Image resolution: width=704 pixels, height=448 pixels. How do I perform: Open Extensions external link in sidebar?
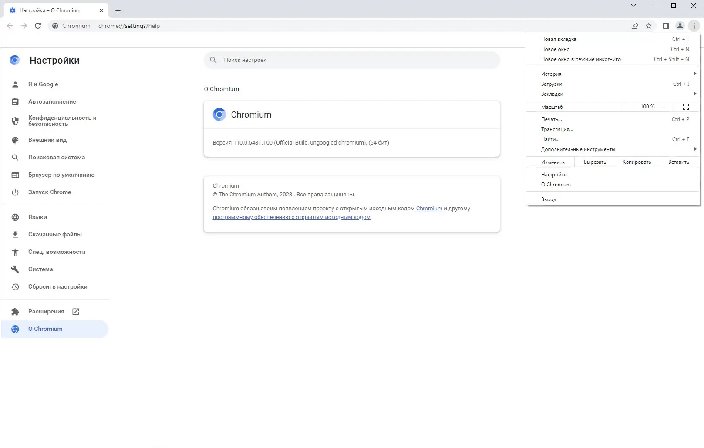[x=46, y=311]
